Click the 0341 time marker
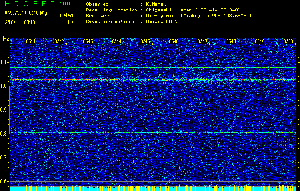300x191 pixels. (x=31, y=42)
